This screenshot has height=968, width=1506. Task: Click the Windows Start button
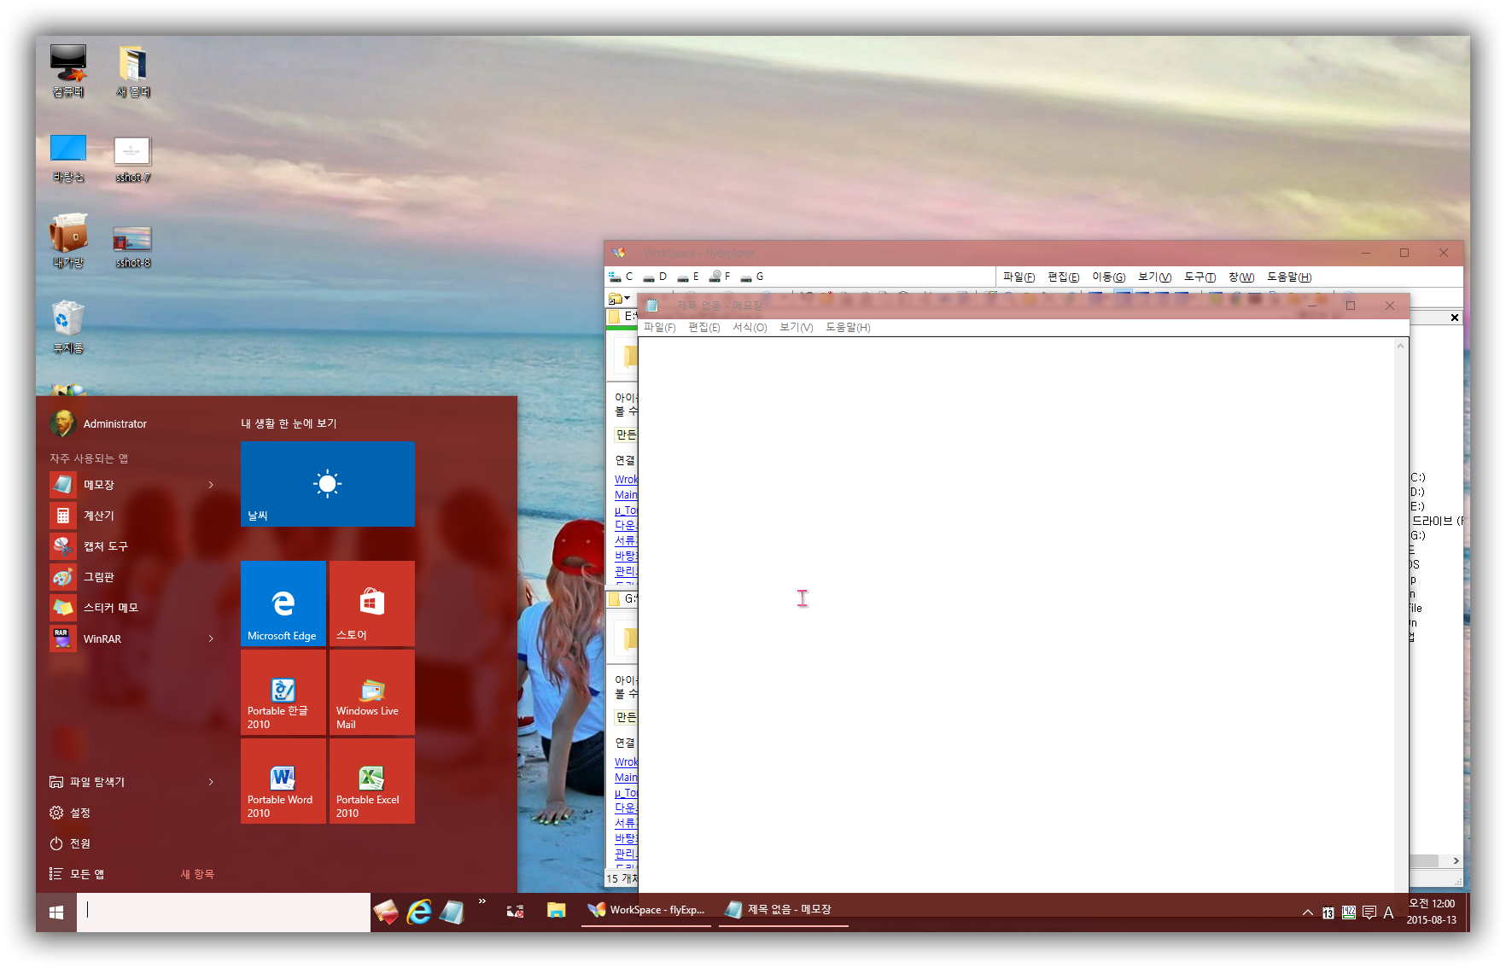tap(56, 913)
